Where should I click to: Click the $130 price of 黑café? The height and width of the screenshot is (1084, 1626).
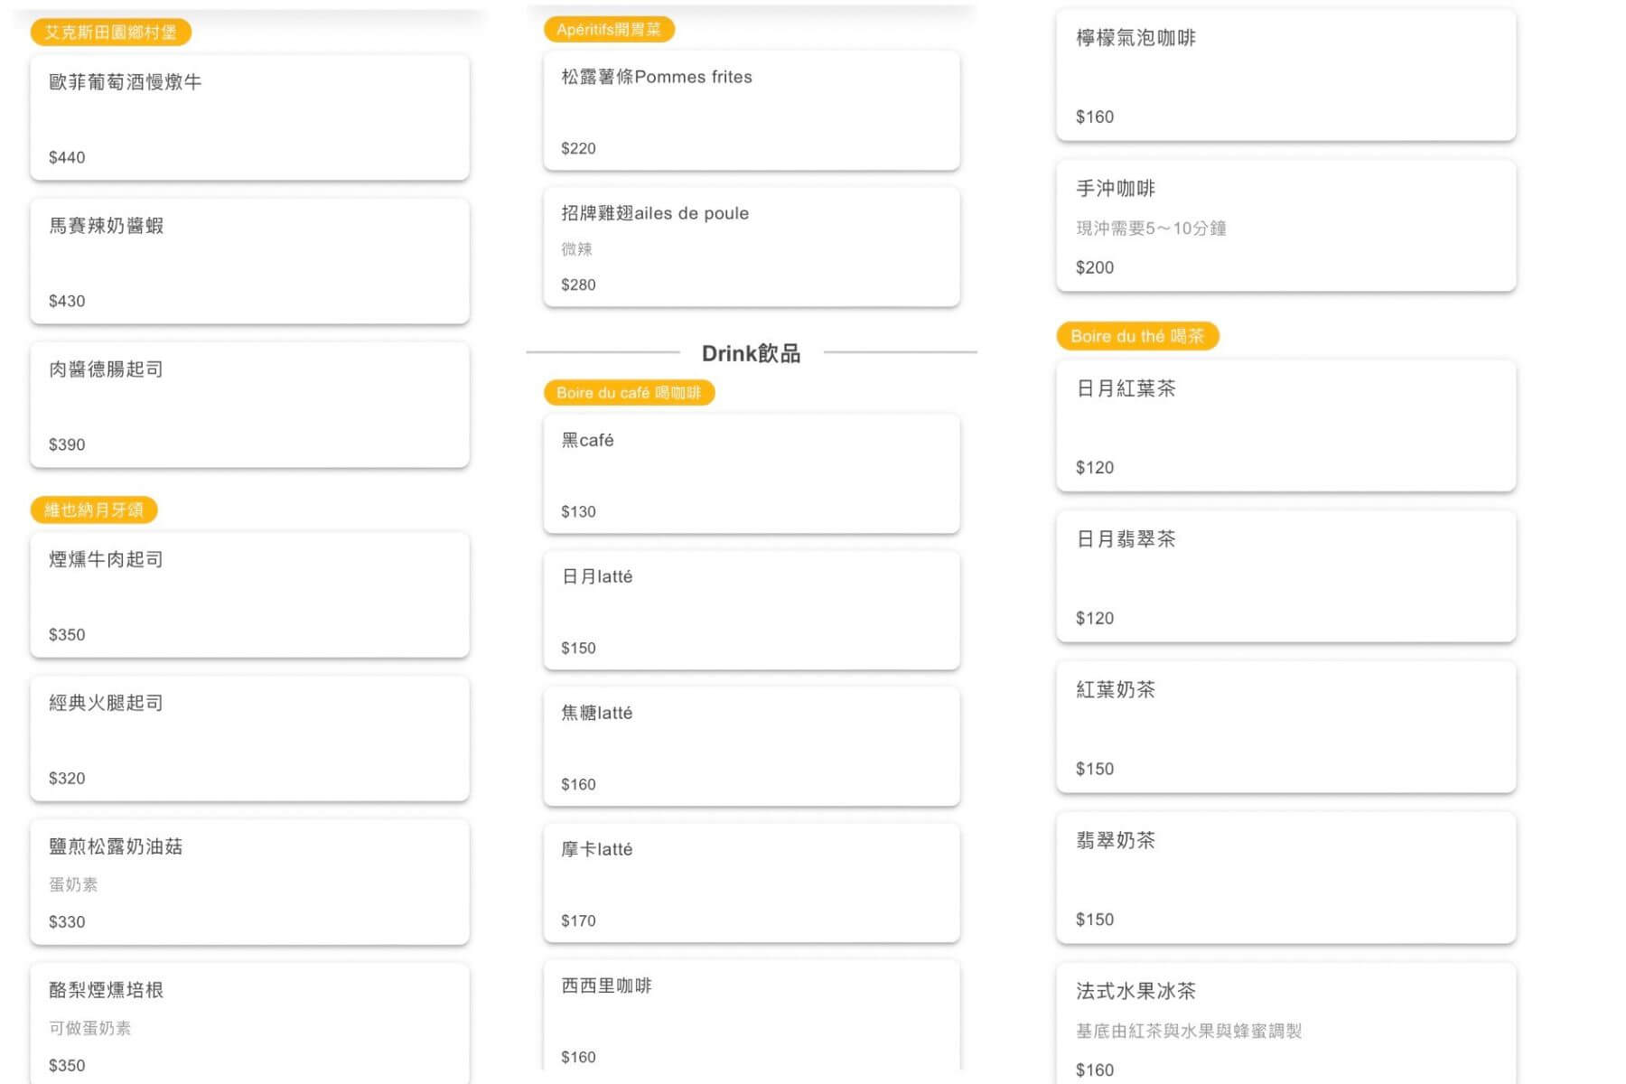(578, 511)
